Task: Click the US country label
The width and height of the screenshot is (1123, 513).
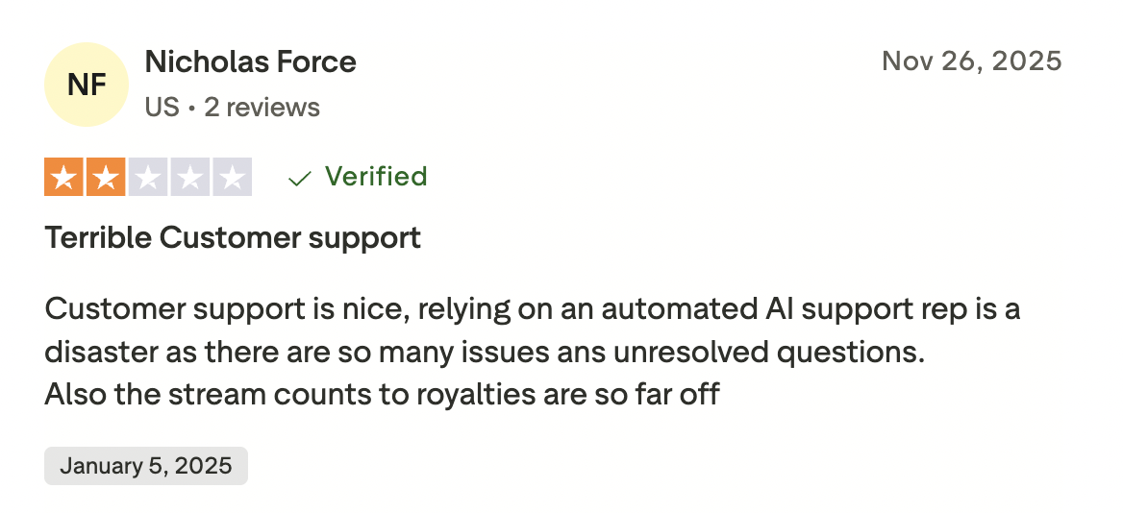Action: (x=162, y=107)
